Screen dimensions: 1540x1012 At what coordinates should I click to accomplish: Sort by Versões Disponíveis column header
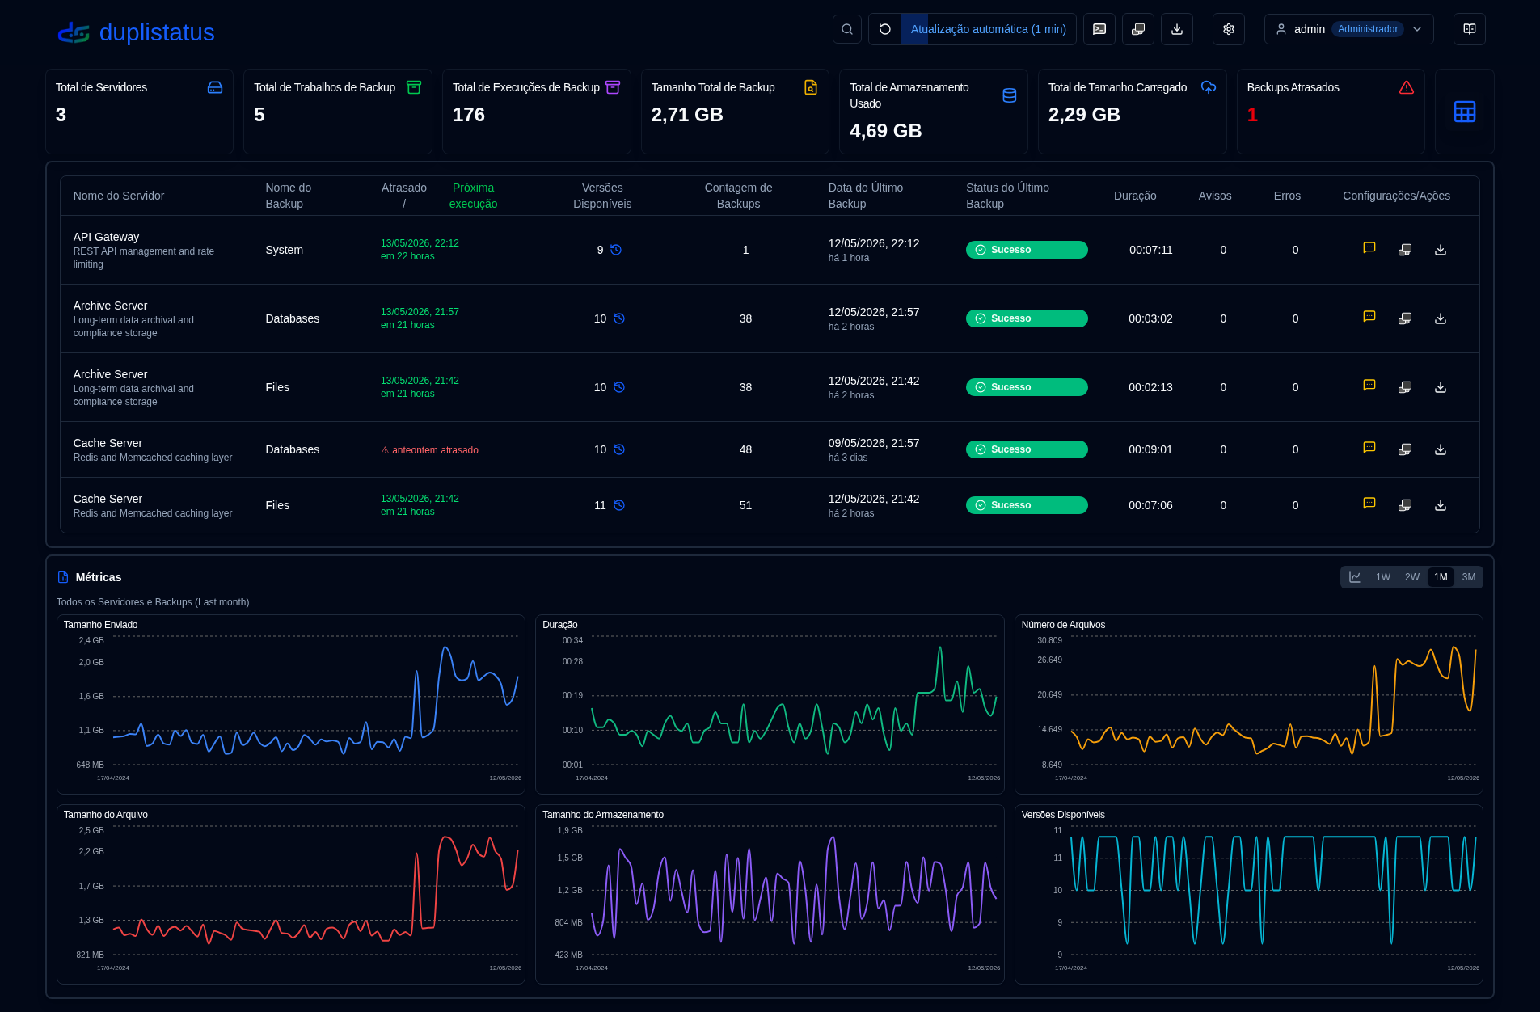602,196
